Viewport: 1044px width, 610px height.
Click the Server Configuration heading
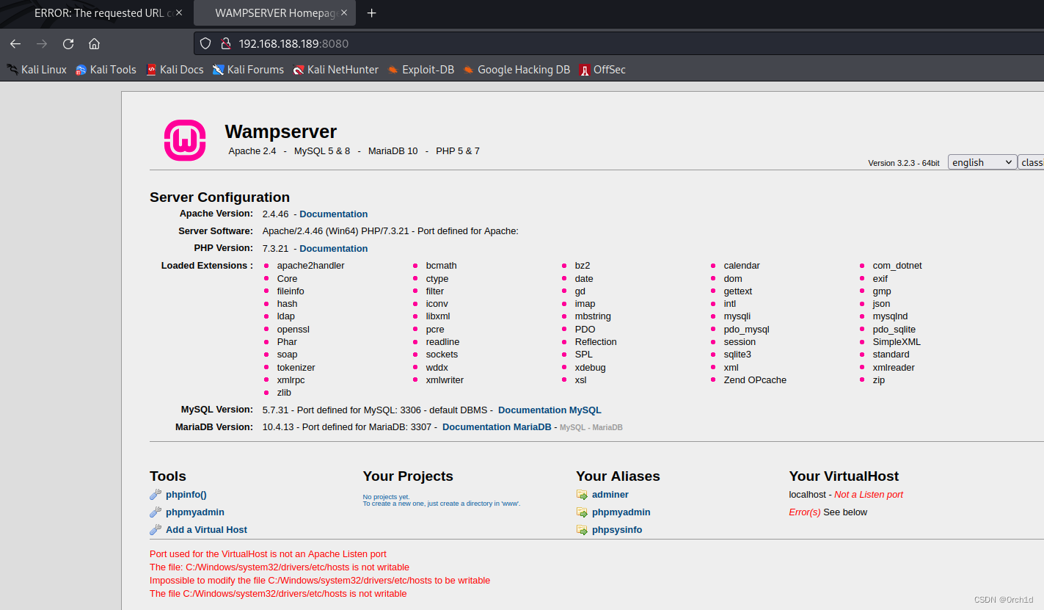(x=219, y=197)
